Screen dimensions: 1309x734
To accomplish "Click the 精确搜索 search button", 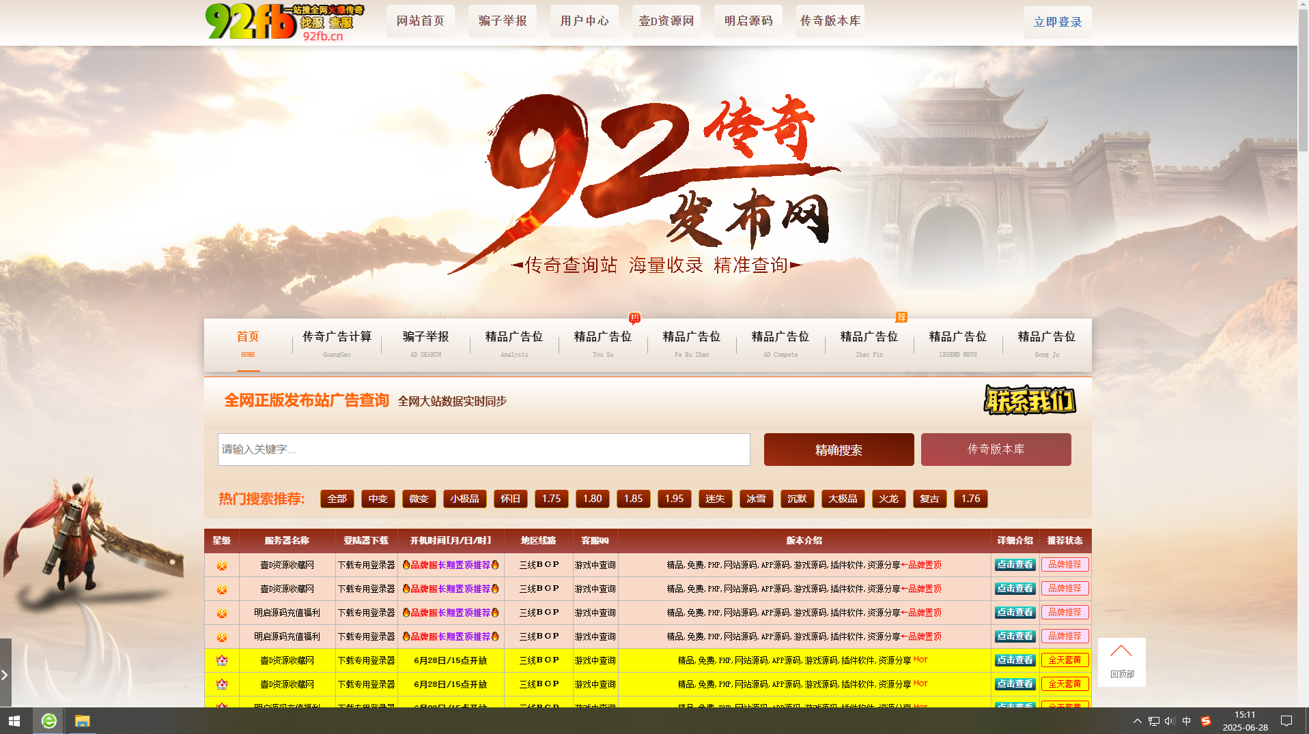I will [x=838, y=449].
